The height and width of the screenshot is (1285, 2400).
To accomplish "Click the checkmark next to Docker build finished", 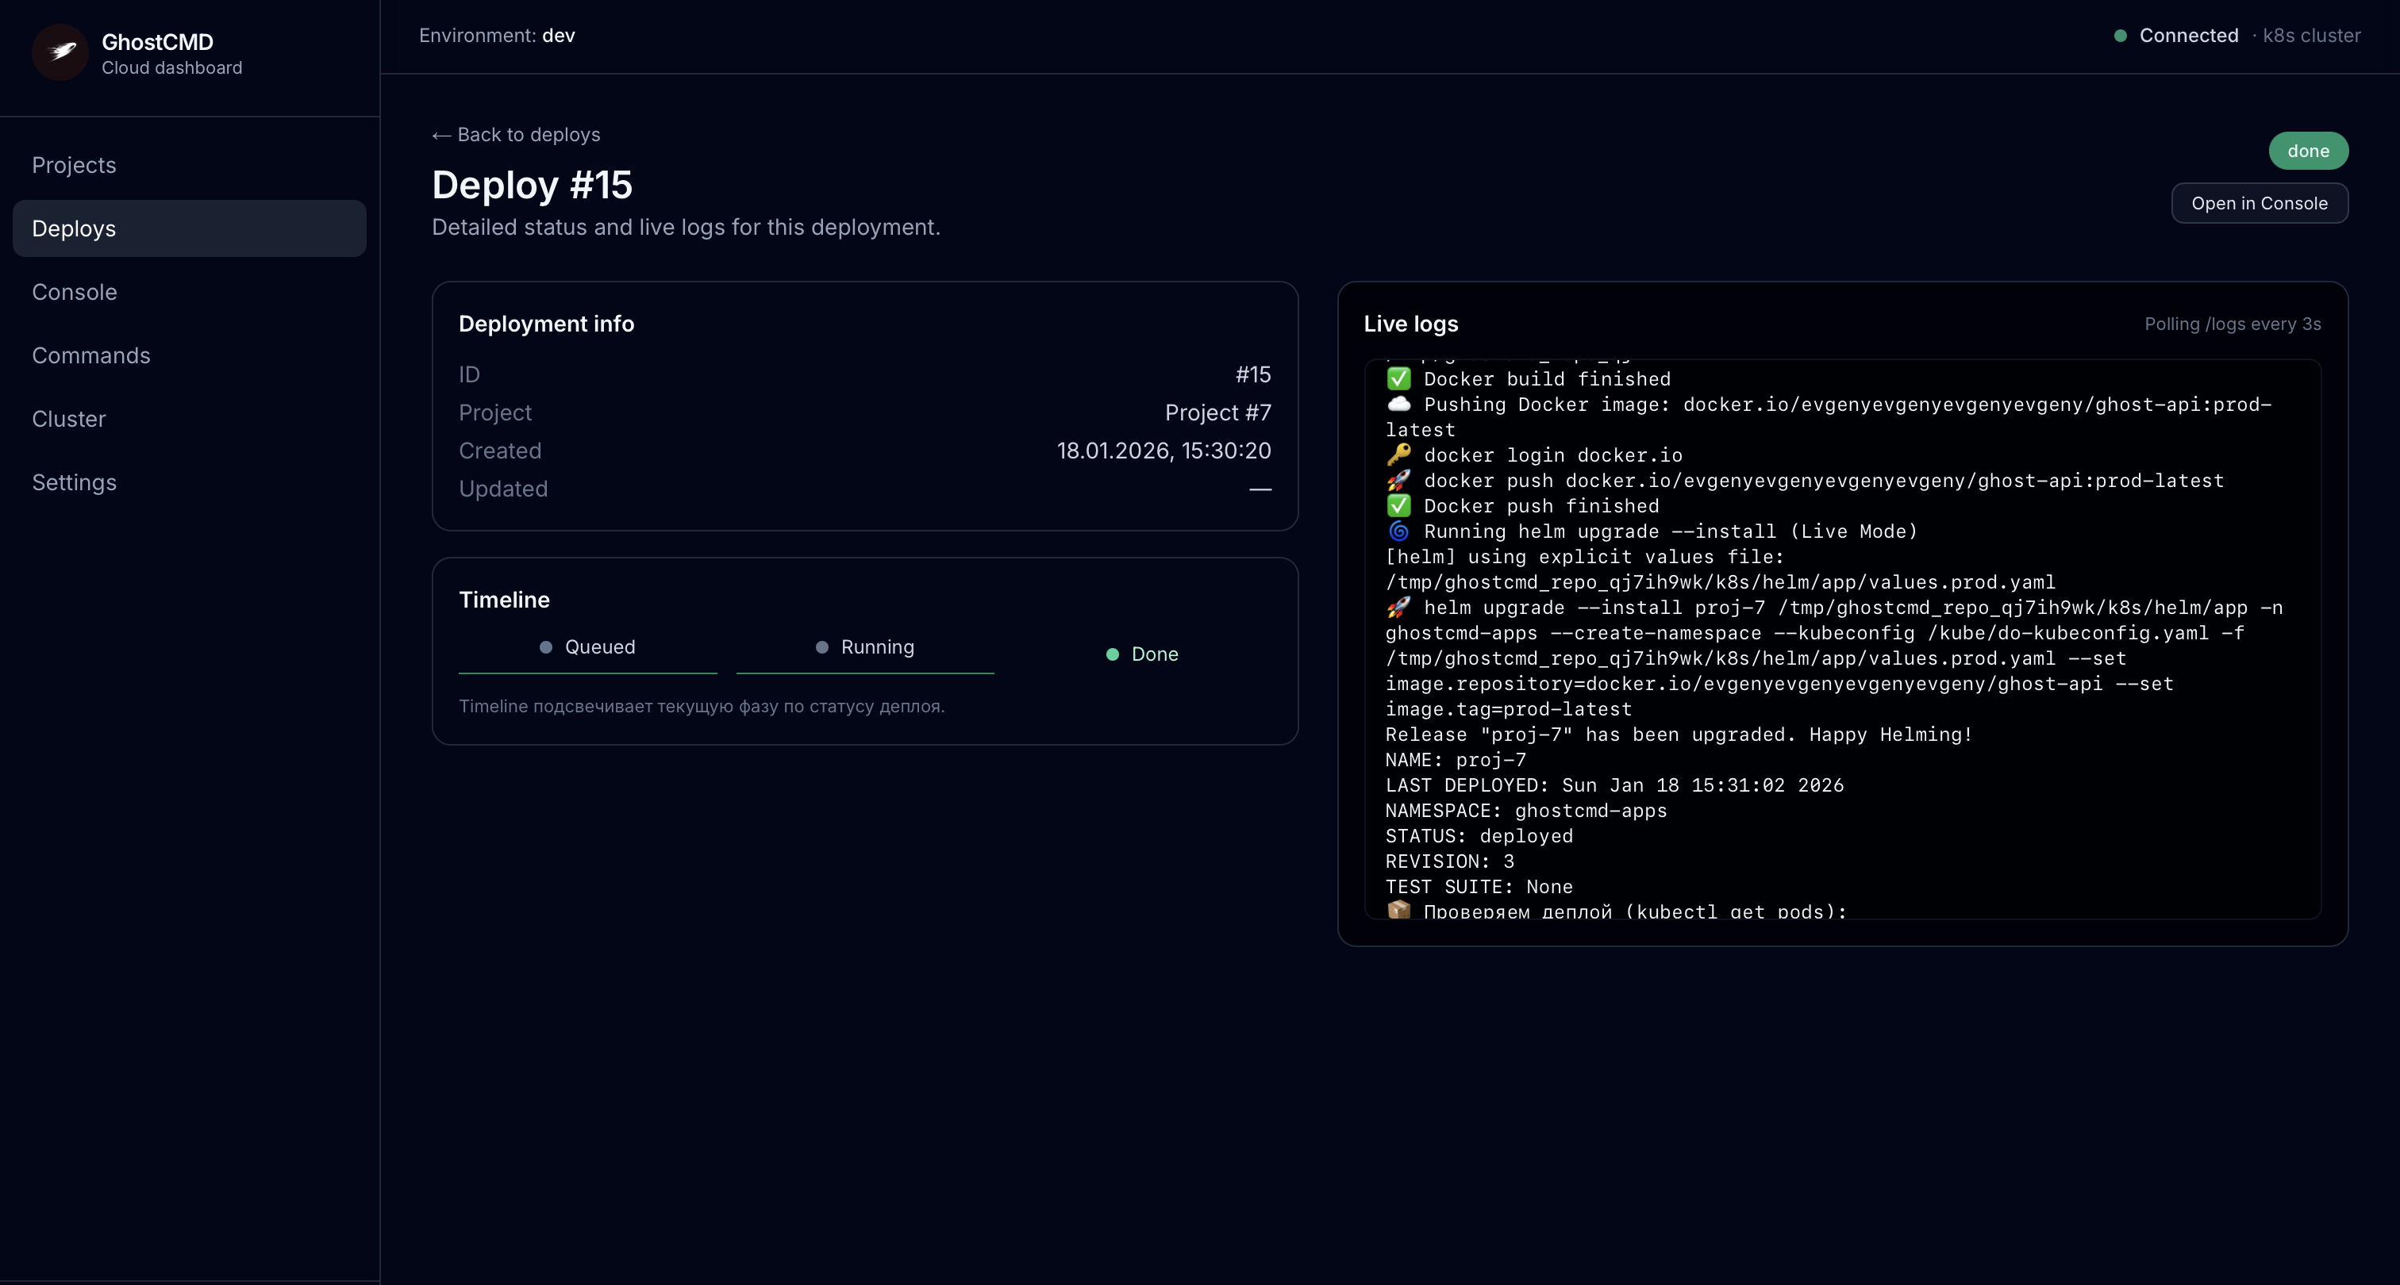I will [1398, 378].
